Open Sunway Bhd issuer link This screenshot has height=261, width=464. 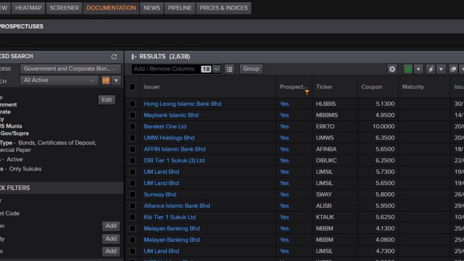tap(160, 195)
